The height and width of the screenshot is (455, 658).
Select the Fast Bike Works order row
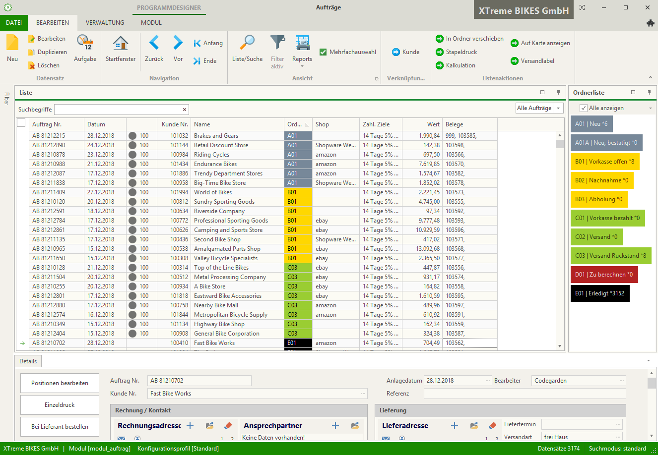263,343
